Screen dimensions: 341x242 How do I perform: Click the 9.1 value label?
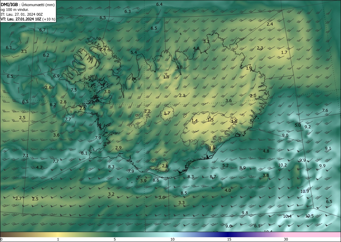328,148
